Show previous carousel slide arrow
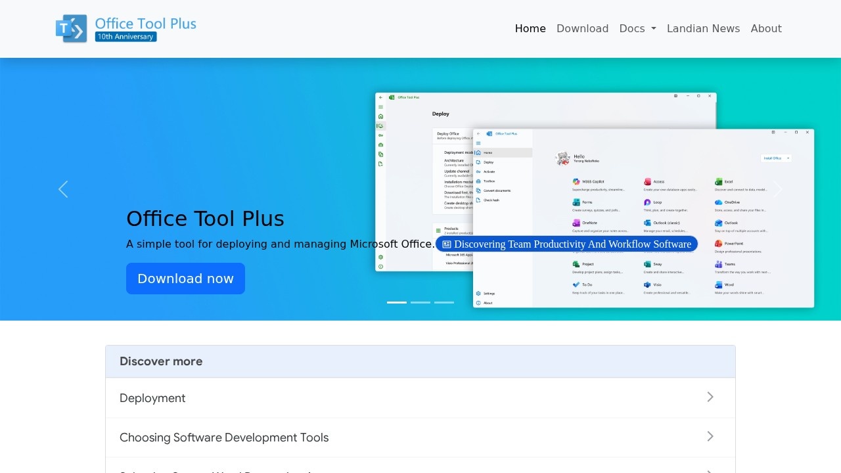Image resolution: width=841 pixels, height=473 pixels. point(63,189)
